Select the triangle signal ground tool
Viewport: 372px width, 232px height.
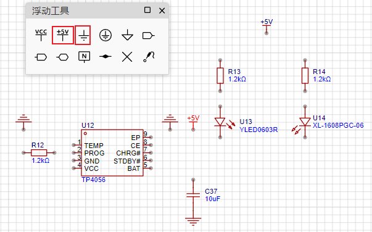tap(127, 35)
